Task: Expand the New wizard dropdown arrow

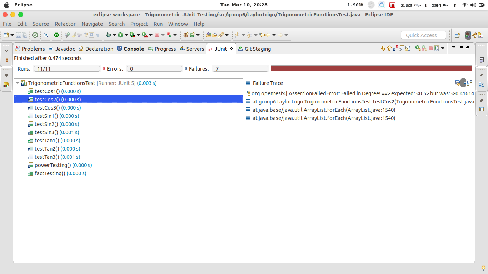Action: 12,35
